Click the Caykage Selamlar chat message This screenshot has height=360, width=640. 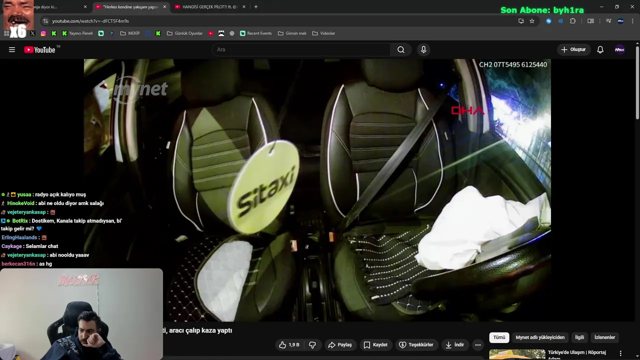(29, 246)
